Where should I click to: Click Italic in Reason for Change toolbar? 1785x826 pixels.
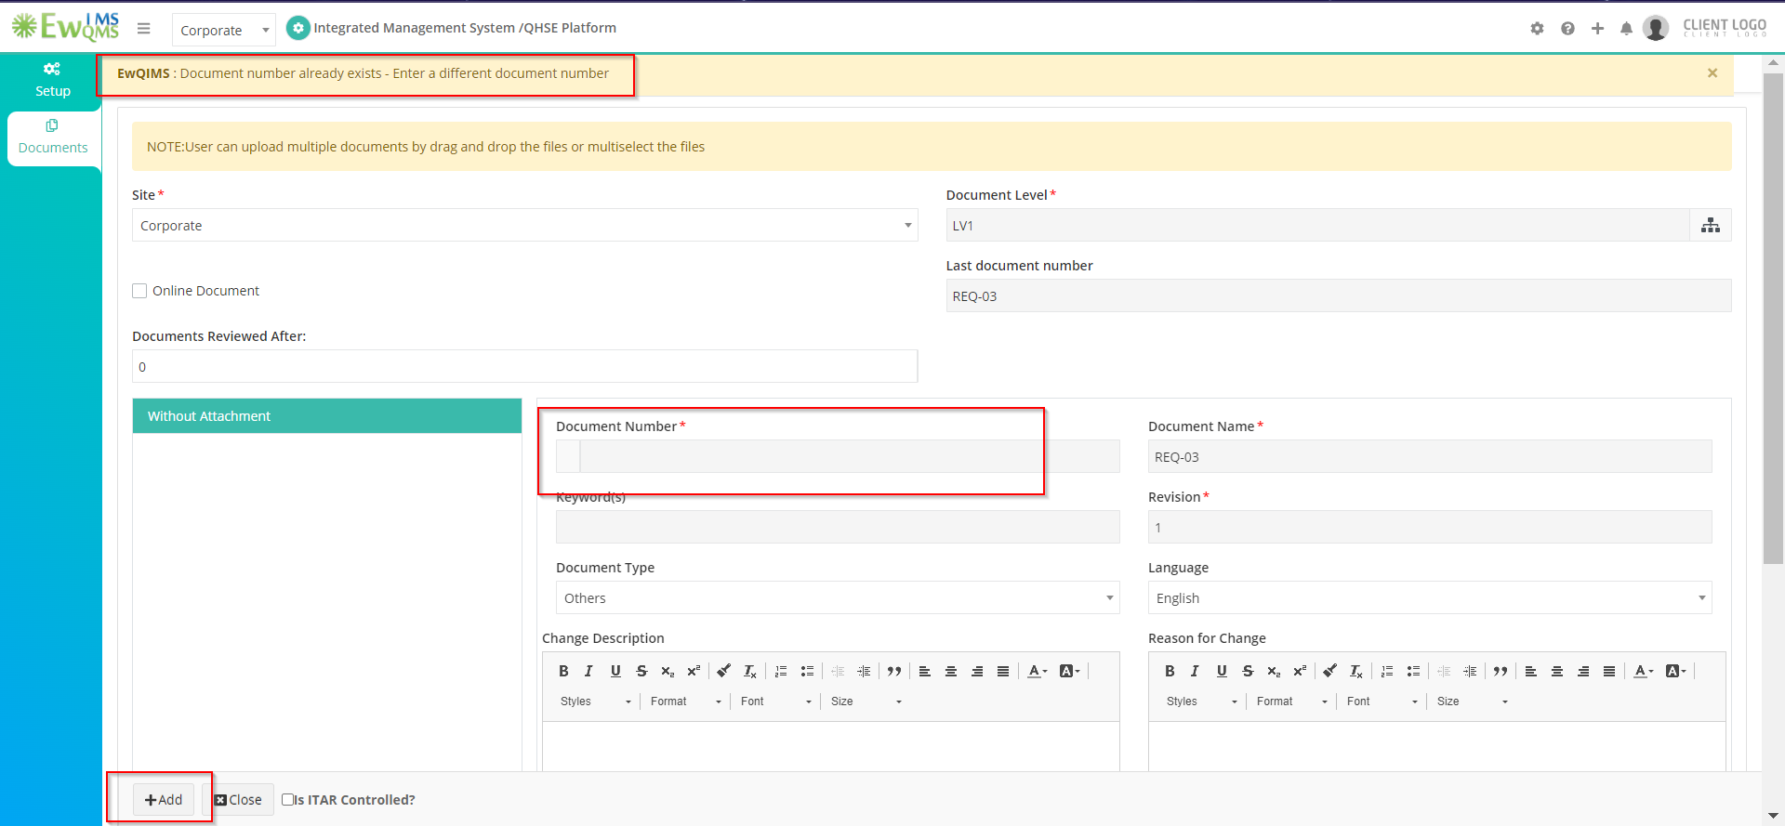click(x=1195, y=671)
